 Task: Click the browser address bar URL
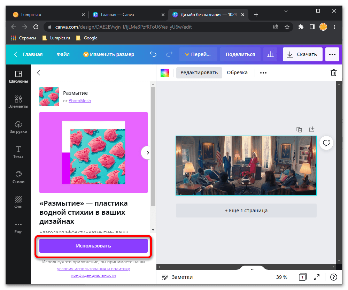pyautogui.click(x=123, y=27)
